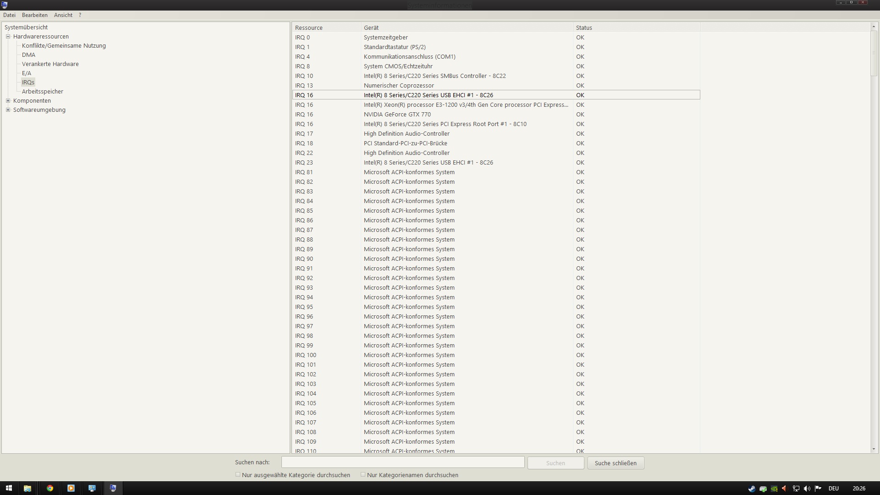Enable 'Nur Kategorienamen durchsuchen' checkbox
The width and height of the screenshot is (880, 495).
click(x=363, y=475)
